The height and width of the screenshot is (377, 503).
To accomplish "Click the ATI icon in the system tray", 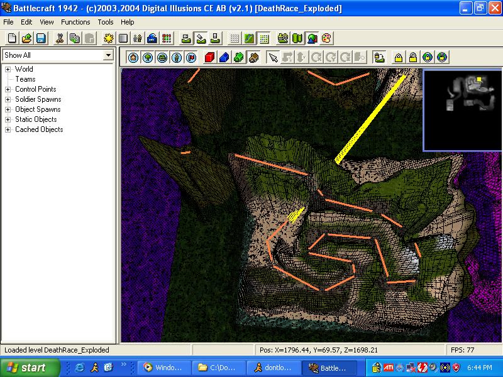I will (388, 368).
